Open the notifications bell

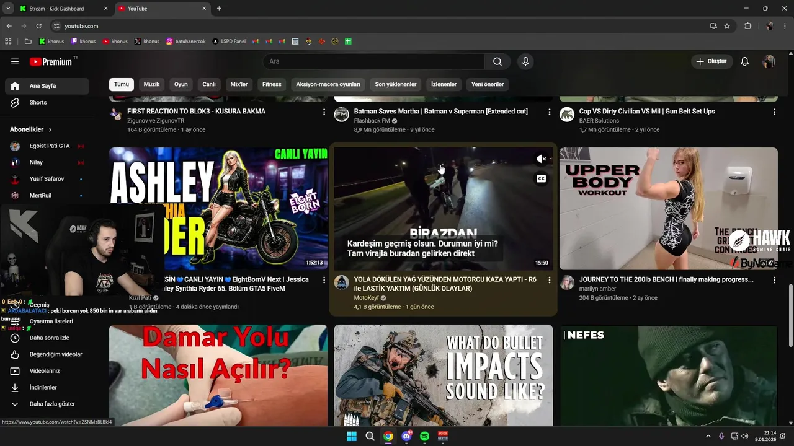(x=745, y=61)
